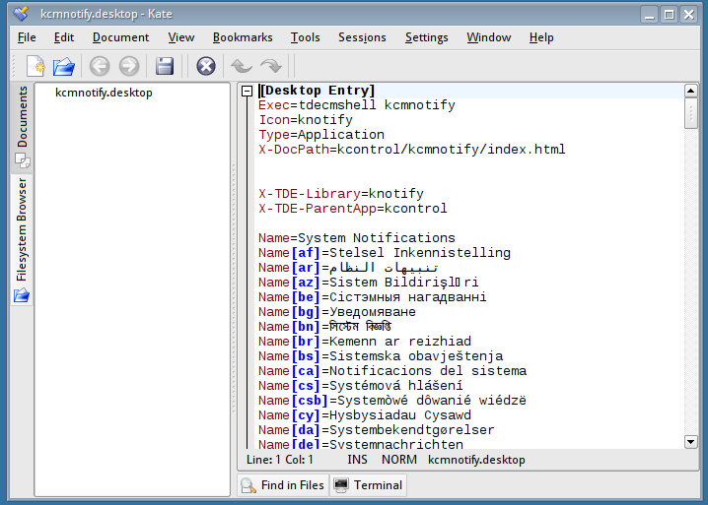This screenshot has width=708, height=505.
Task: Click the Name[br]=Kemenn ar reizhiad line
Action: [x=365, y=341]
